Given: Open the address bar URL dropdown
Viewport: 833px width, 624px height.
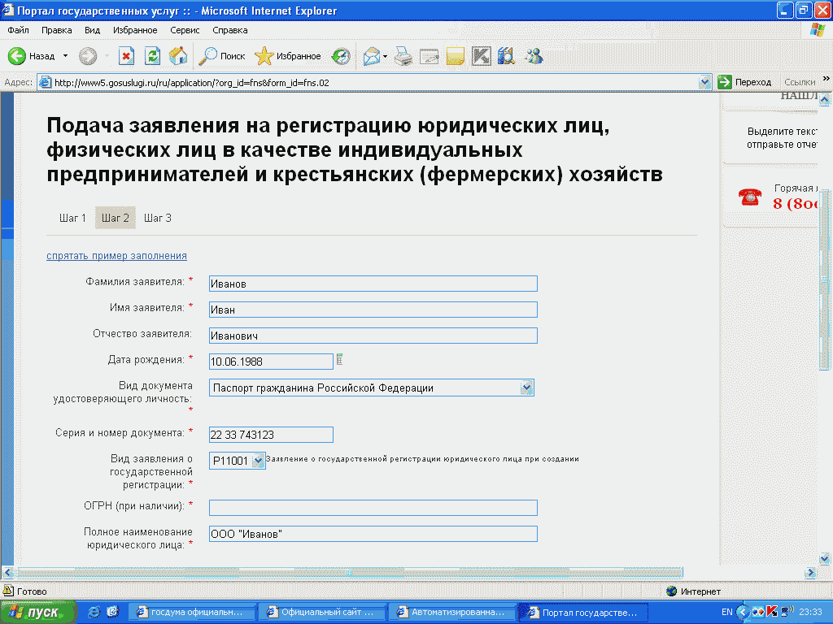Looking at the screenshot, I should tap(705, 82).
